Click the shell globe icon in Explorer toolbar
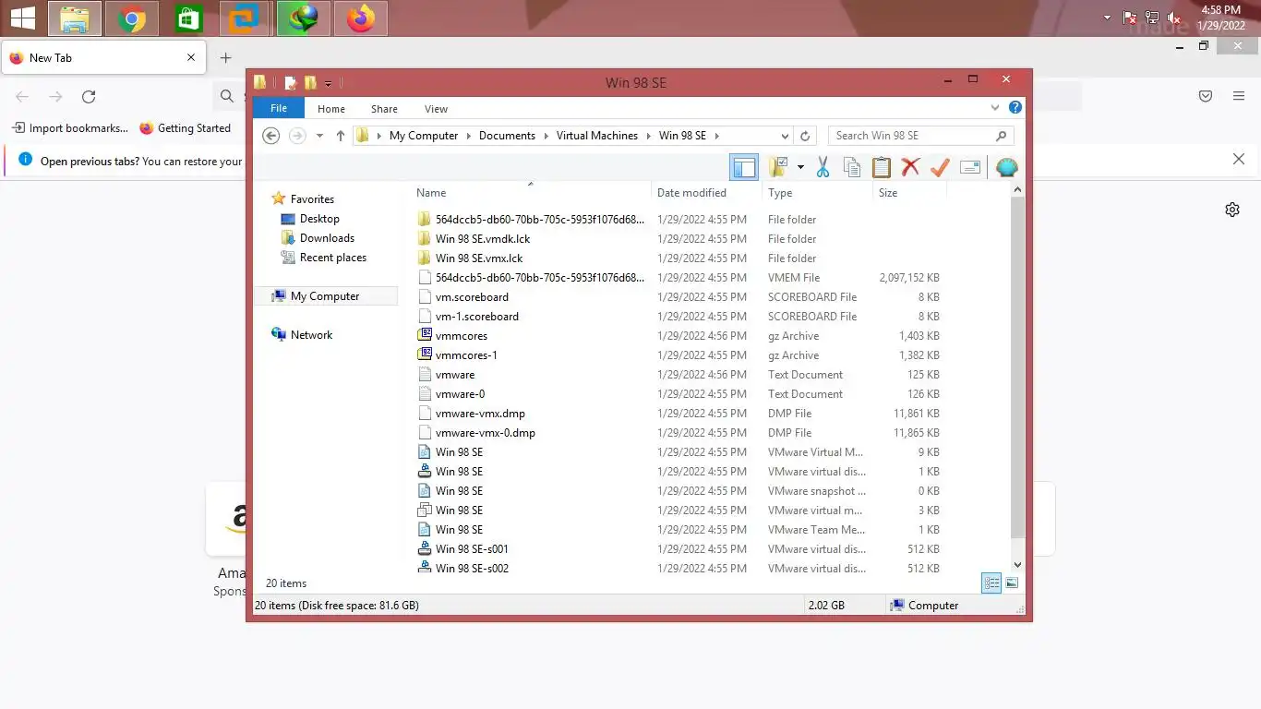 1006,167
